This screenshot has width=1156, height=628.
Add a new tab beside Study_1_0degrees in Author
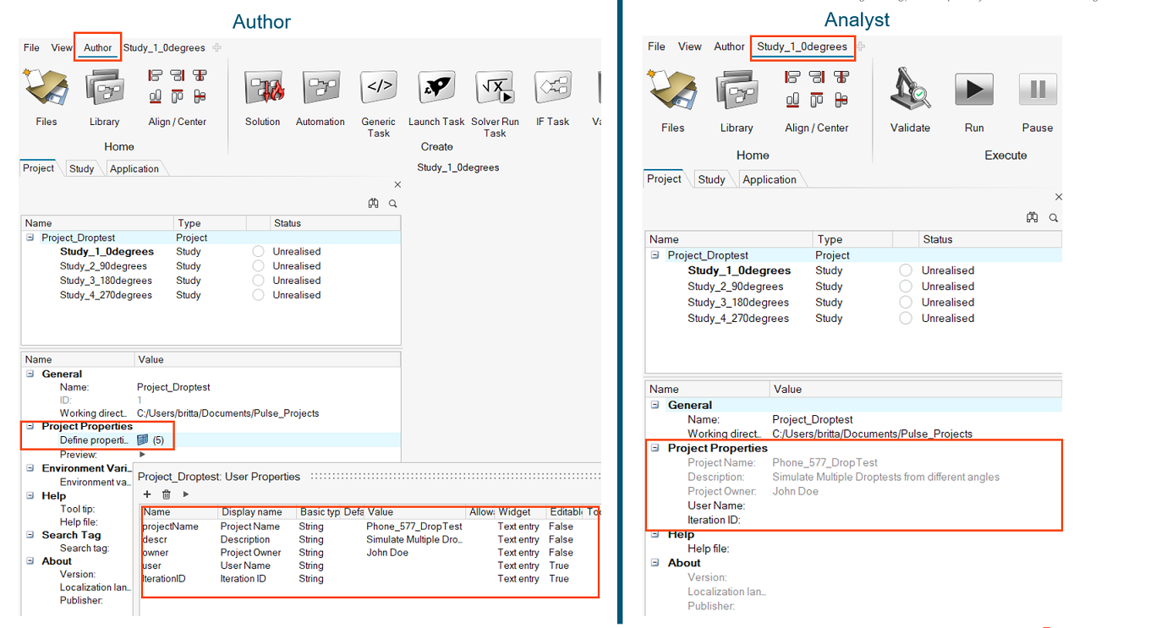[217, 47]
